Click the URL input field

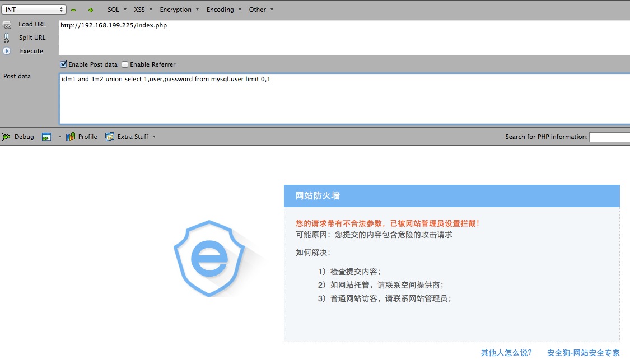coord(344,38)
